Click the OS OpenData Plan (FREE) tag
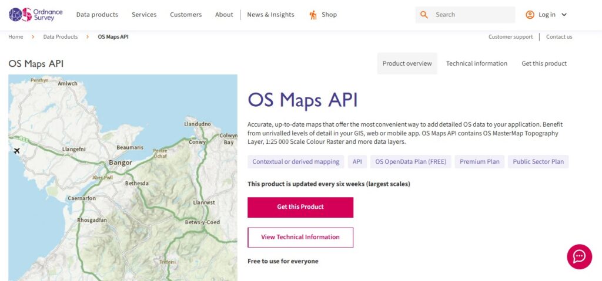This screenshot has height=281, width=602. click(x=410, y=162)
